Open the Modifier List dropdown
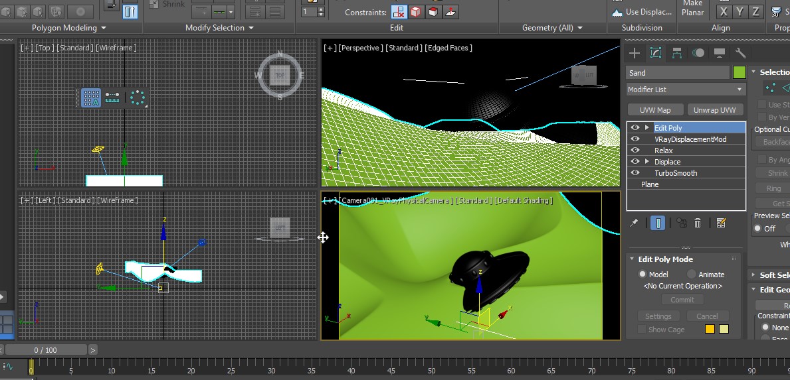Image resolution: width=790 pixels, height=380 pixels. [x=686, y=90]
